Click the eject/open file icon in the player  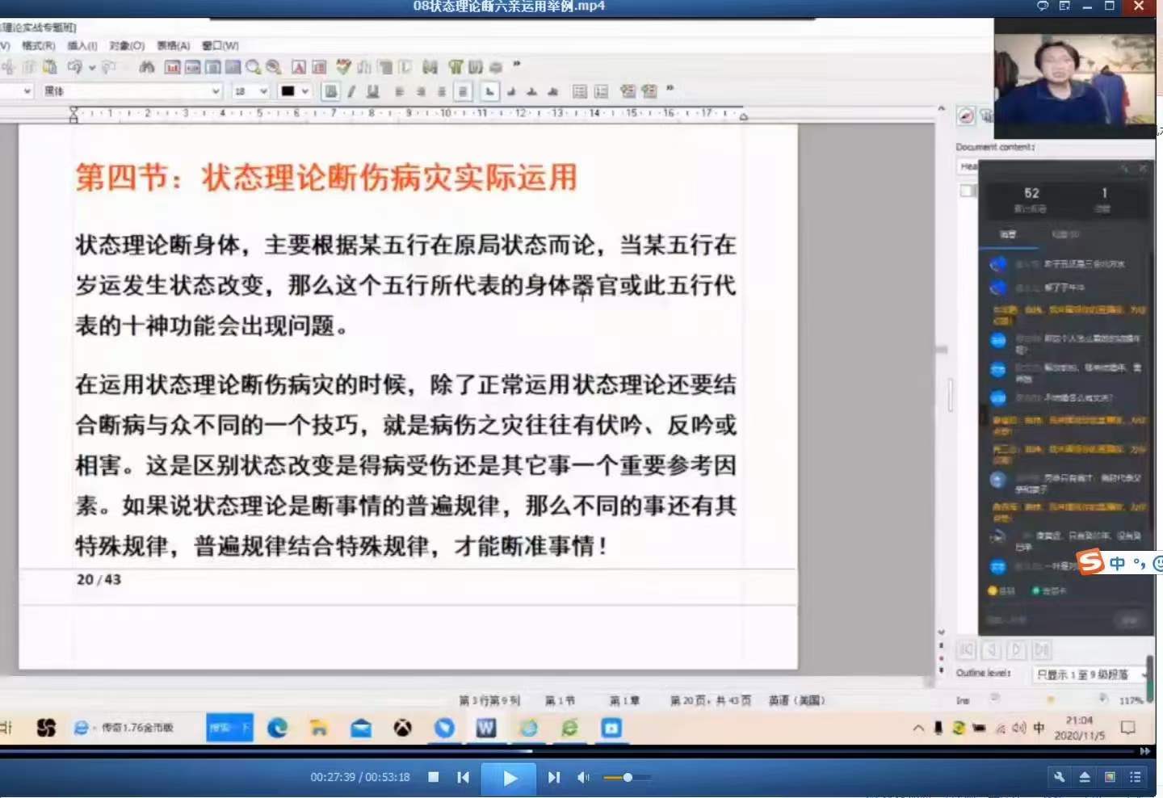[x=1085, y=777]
